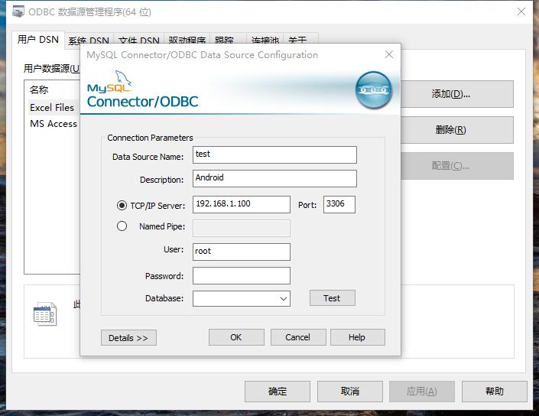Expand the Details >> section

pos(128,337)
